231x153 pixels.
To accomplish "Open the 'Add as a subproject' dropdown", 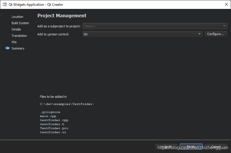I will [155, 26].
